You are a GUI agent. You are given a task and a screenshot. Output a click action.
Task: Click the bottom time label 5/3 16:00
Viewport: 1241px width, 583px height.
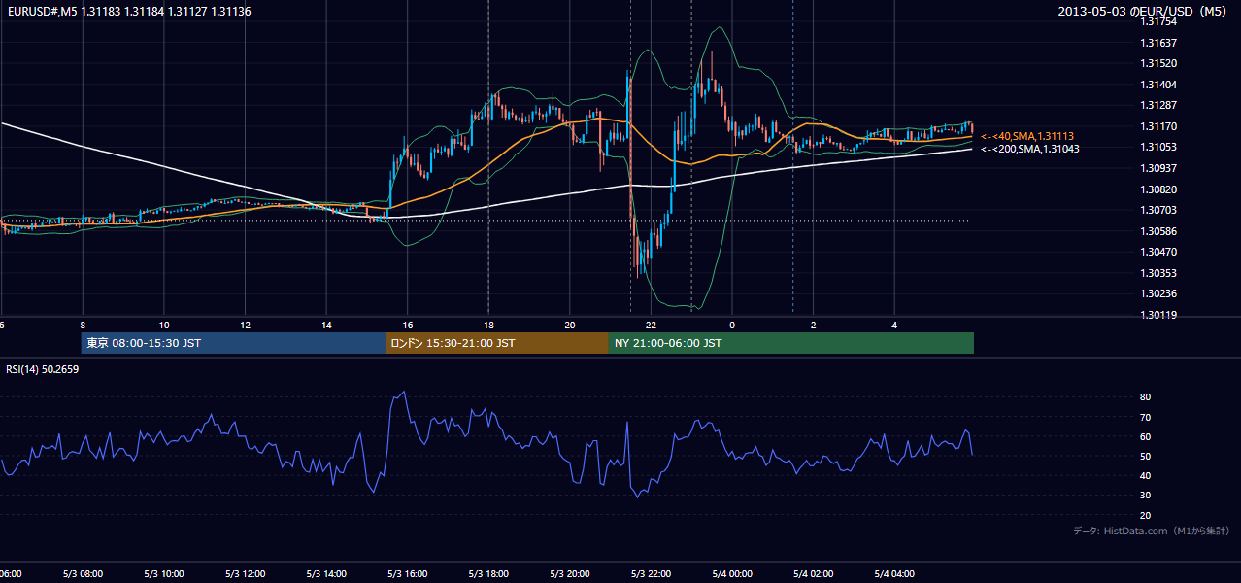click(407, 574)
